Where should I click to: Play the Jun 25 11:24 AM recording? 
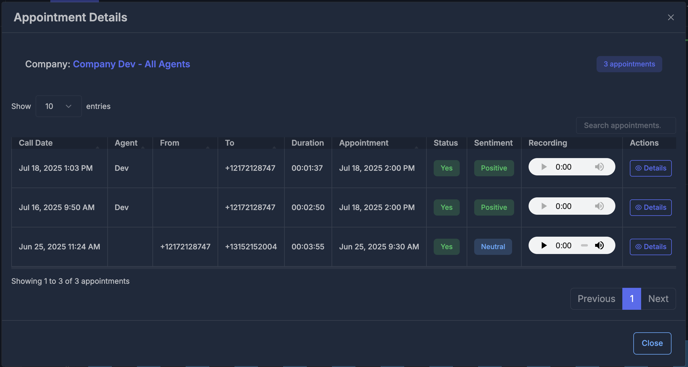tap(544, 246)
